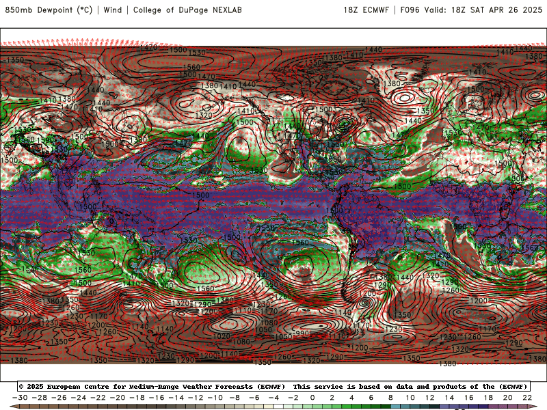Click the '1020' height contour label
547x410 pixels.
click(x=222, y=336)
